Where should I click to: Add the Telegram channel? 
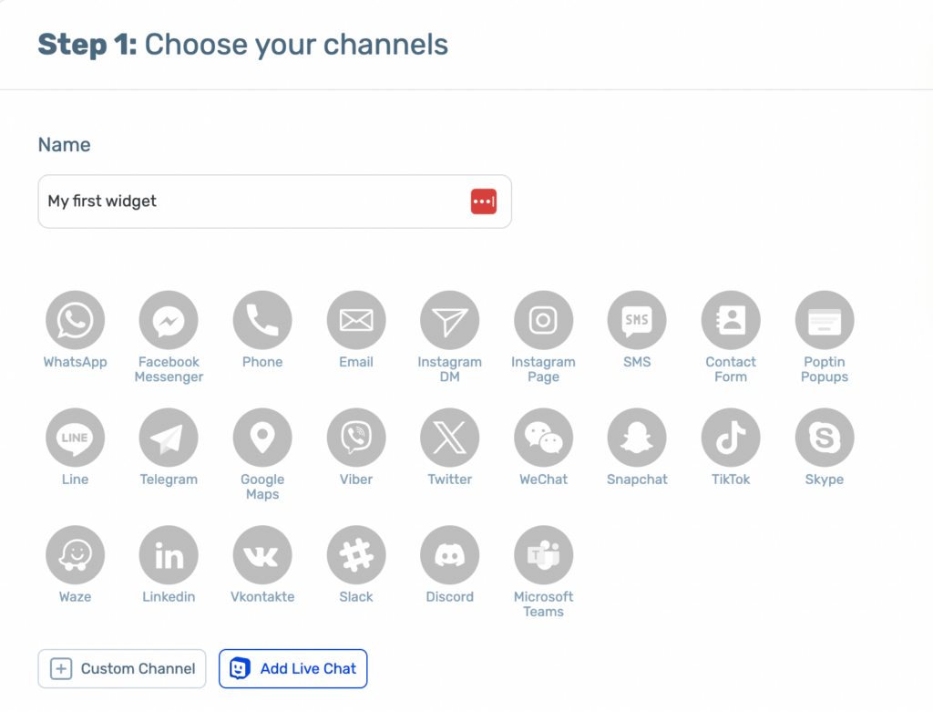[169, 439]
